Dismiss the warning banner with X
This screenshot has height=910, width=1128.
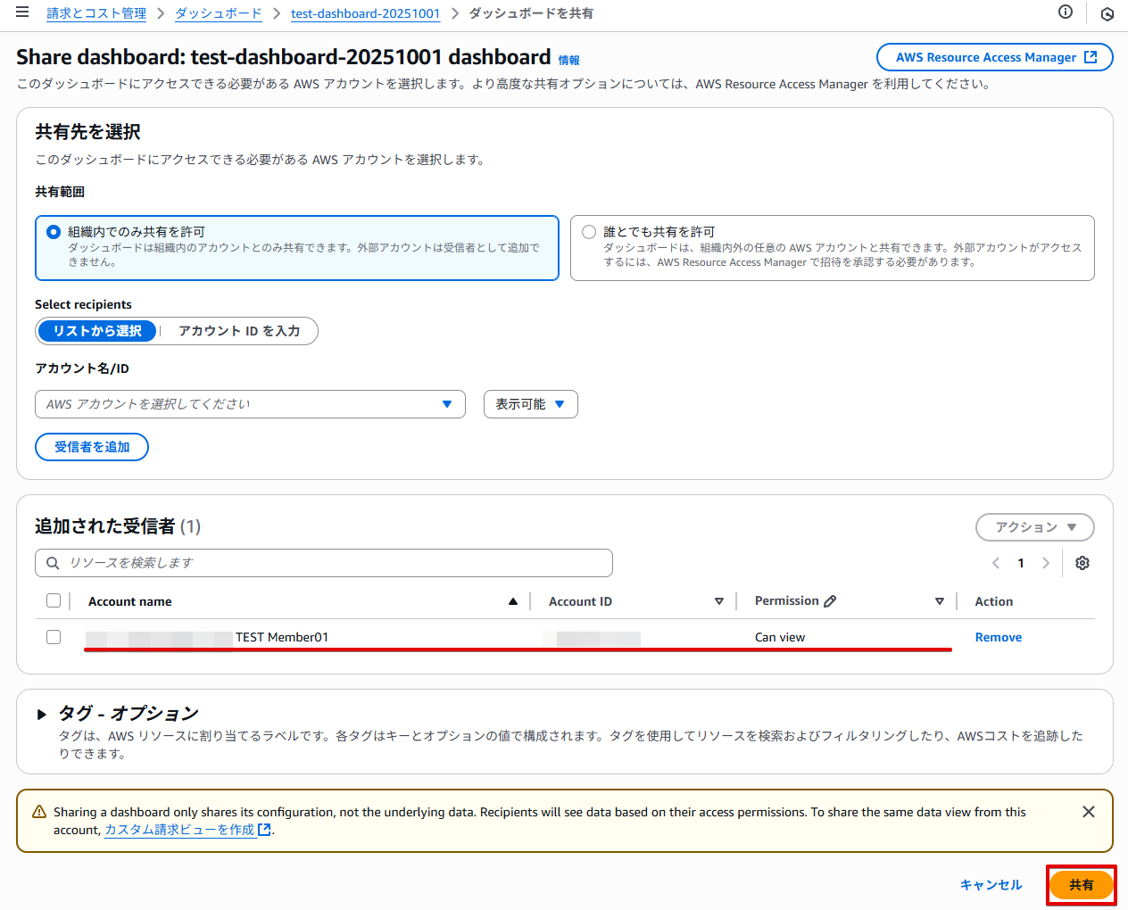coord(1088,812)
